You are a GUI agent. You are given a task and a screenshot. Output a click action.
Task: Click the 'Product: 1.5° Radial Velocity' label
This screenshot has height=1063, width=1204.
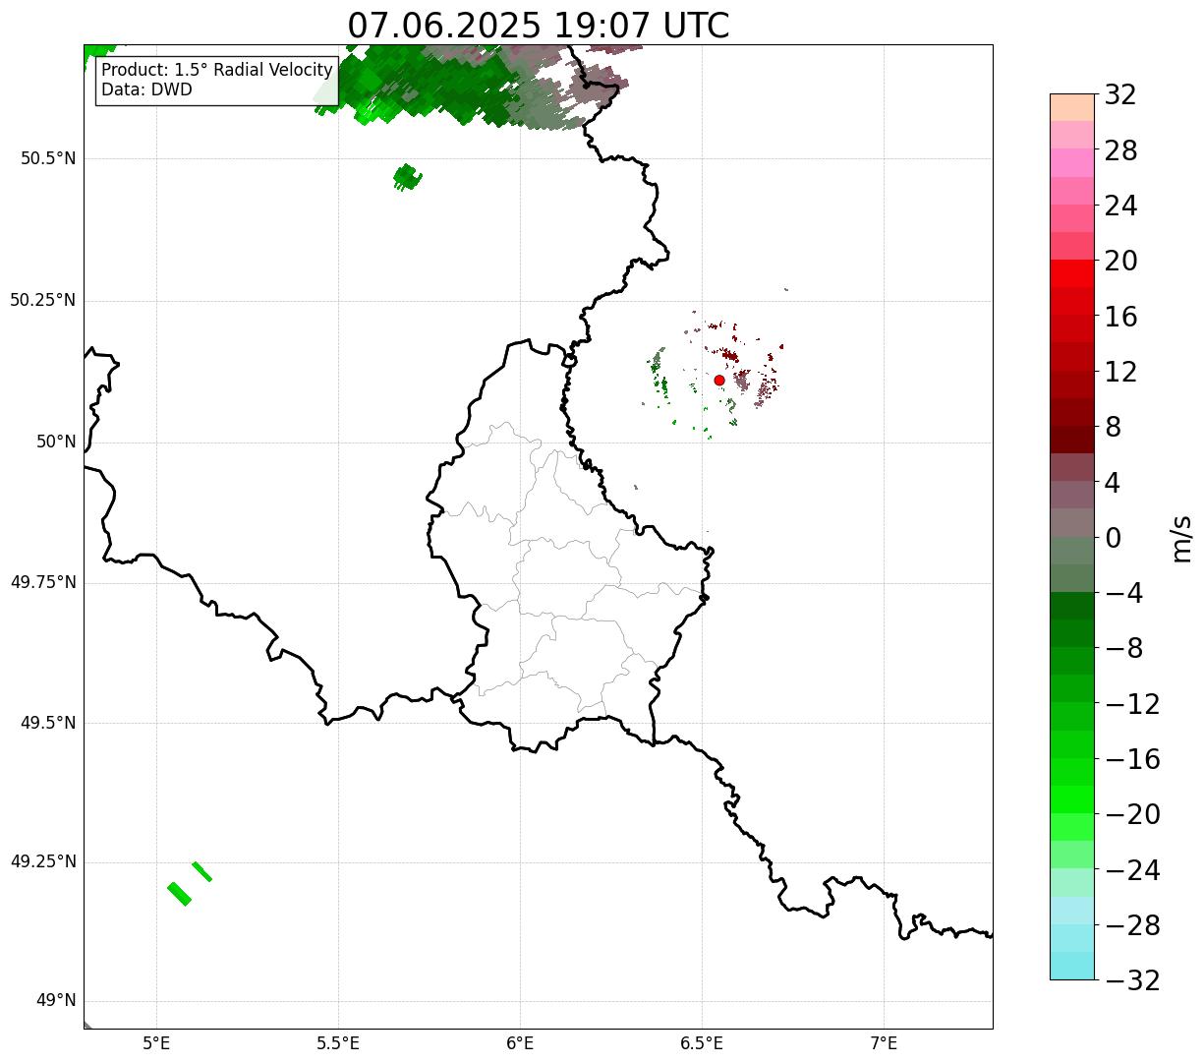tap(217, 71)
